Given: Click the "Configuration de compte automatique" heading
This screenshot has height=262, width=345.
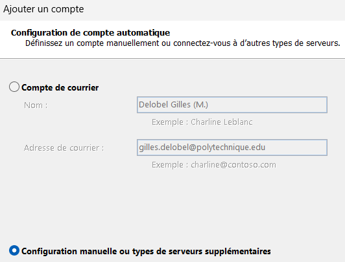Looking at the screenshot, I should 90,33.
